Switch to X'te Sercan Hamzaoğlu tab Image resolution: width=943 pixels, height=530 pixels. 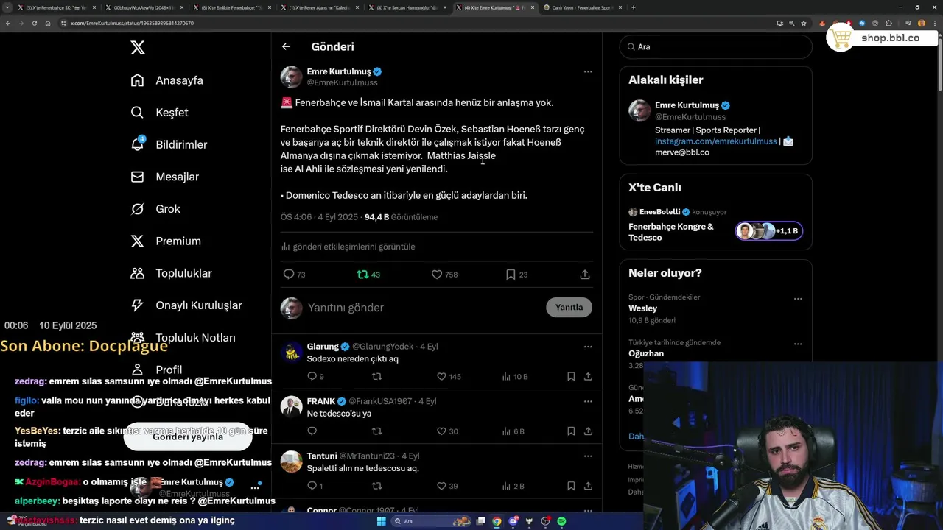point(407,7)
